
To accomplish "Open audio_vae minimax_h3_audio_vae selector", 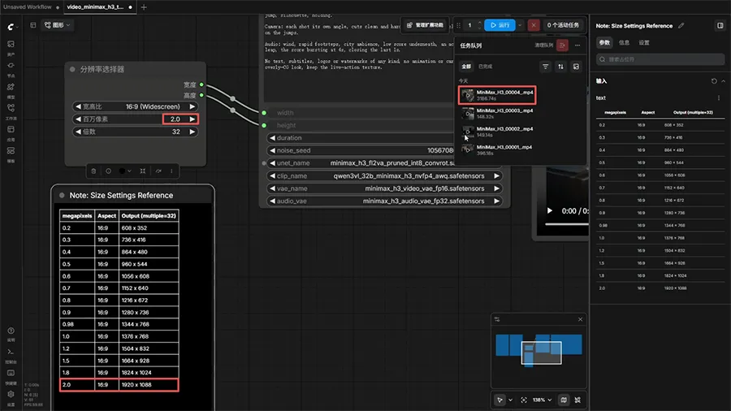I will click(385, 201).
